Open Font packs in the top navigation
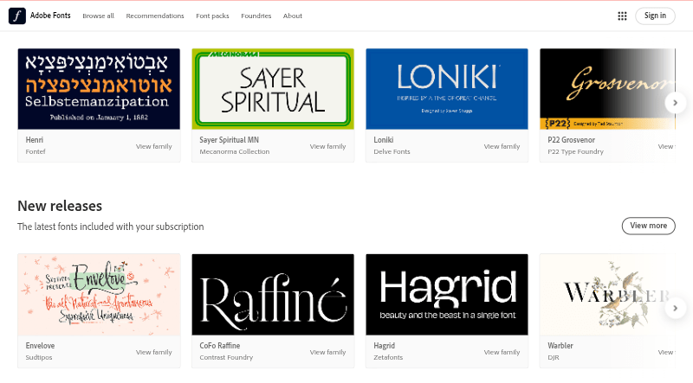Image resolution: width=693 pixels, height=383 pixels. coord(212,16)
